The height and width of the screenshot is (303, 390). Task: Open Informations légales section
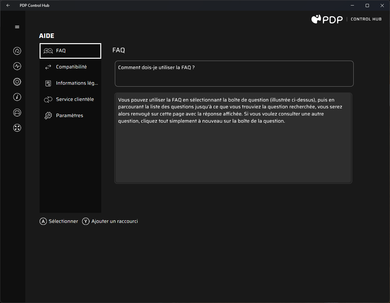click(70, 83)
